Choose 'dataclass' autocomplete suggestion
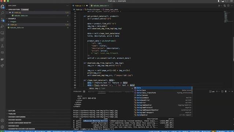Screen dimensions: 234x132 click(163, 91)
